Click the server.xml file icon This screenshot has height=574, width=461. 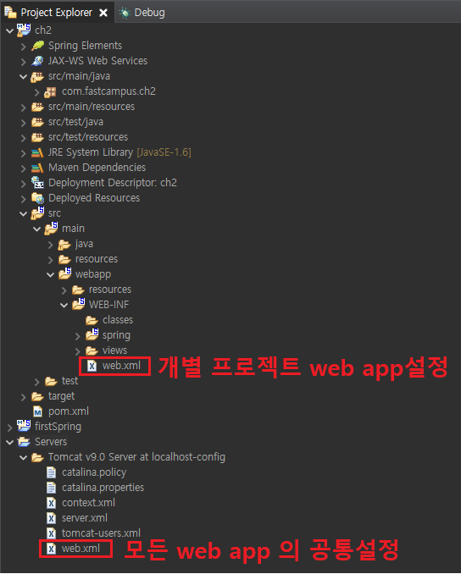coord(52,518)
